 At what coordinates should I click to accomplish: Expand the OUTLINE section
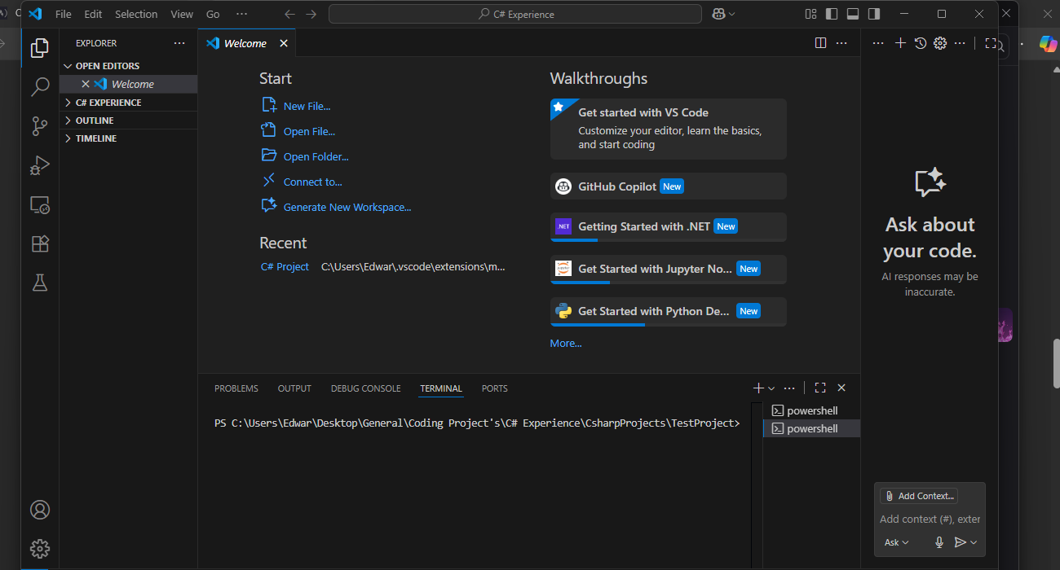point(95,121)
